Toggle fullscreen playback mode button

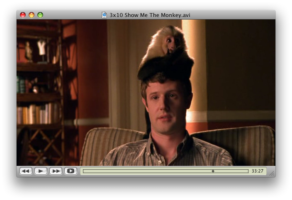tap(71, 171)
